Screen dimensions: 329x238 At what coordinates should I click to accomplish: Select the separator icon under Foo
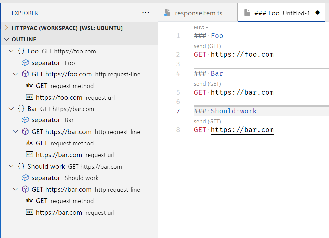26,63
